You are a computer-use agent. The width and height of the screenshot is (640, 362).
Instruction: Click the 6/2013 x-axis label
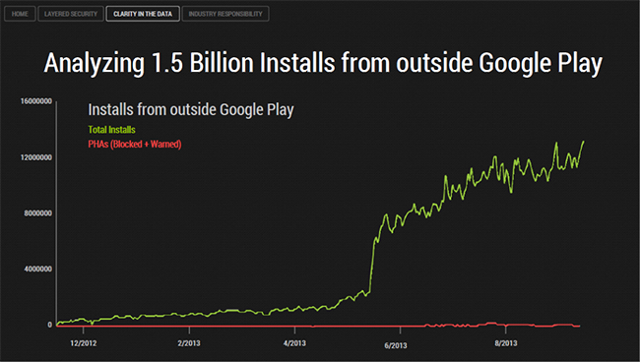(396, 345)
